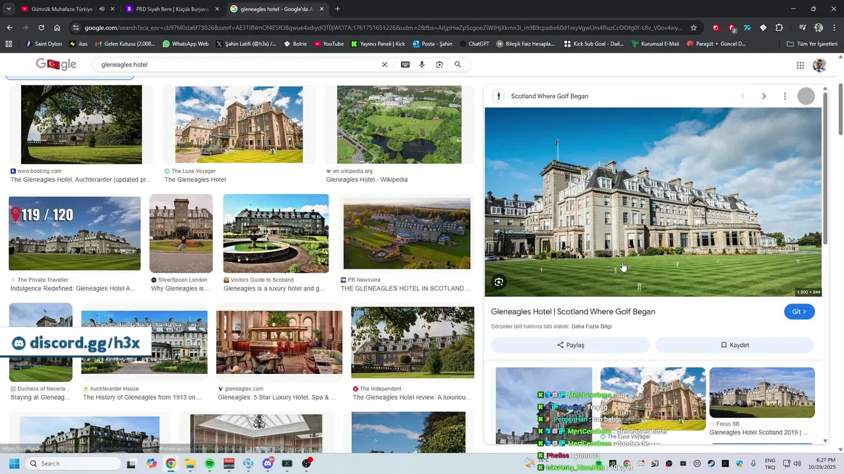Open the new tab with plus button

(x=338, y=9)
